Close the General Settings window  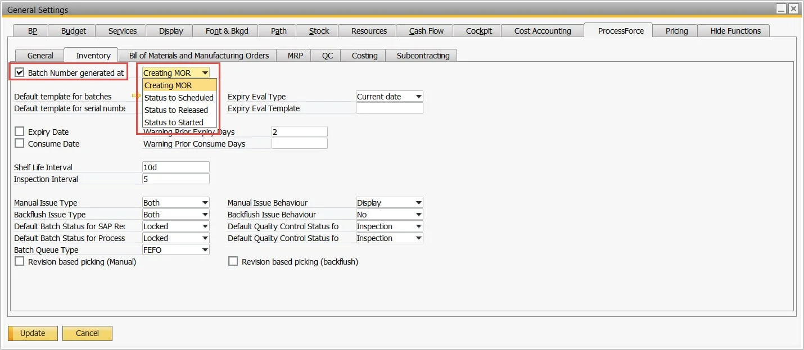pos(793,8)
